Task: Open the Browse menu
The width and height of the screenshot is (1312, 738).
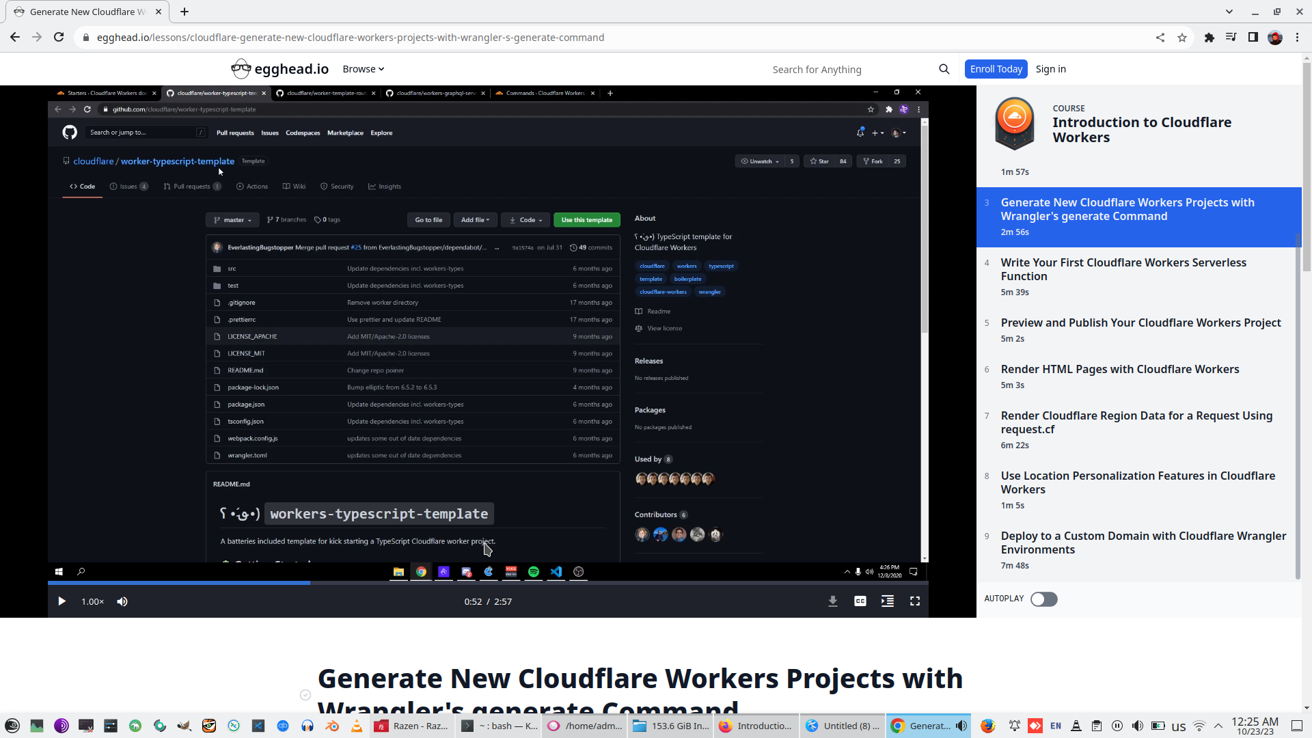Action: (x=363, y=69)
